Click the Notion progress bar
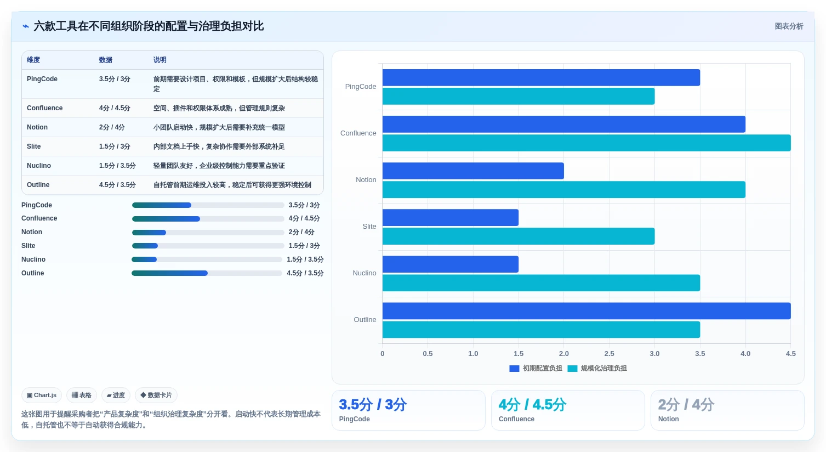 point(208,233)
